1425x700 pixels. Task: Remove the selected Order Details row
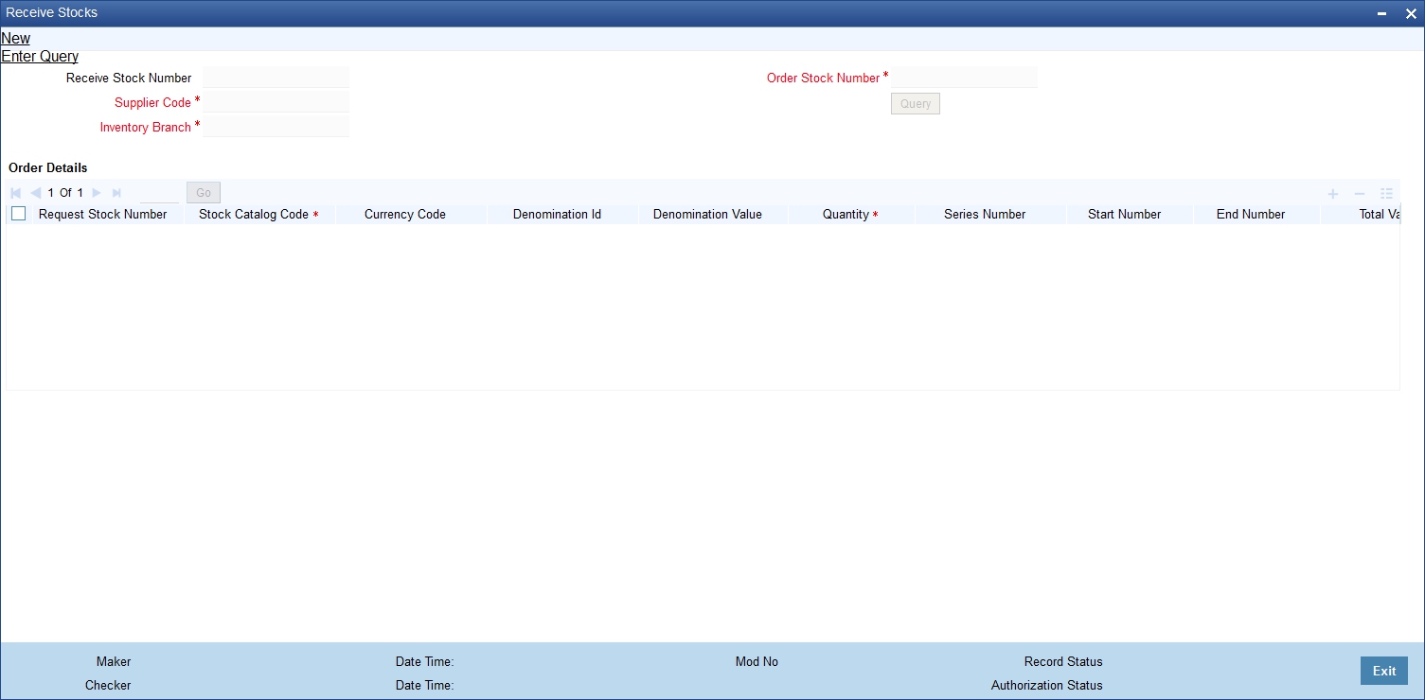(1360, 194)
